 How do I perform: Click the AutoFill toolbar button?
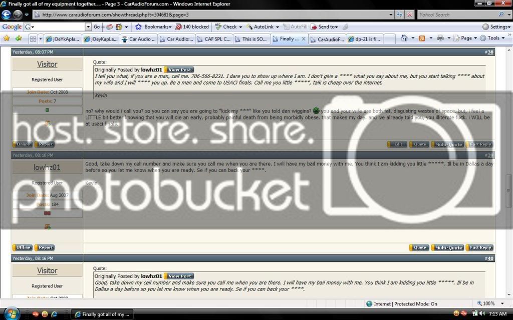(295, 27)
